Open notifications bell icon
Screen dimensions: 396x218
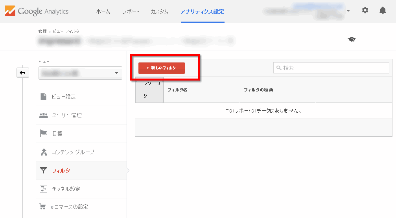pyautogui.click(x=383, y=11)
